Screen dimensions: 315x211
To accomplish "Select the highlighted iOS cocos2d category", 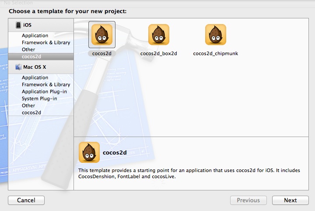I will click(x=41, y=56).
